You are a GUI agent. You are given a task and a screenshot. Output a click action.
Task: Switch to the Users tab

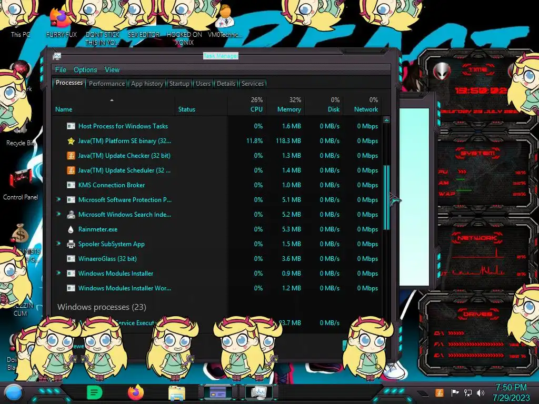point(203,84)
